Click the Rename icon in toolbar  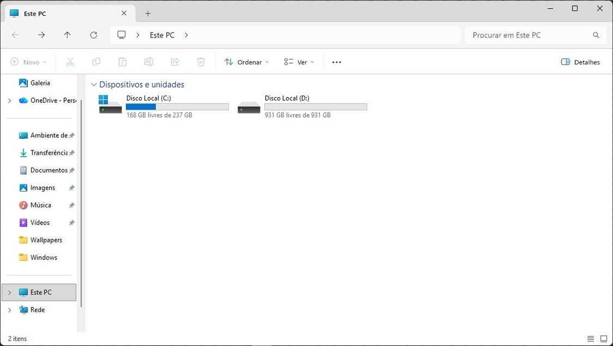tap(148, 62)
